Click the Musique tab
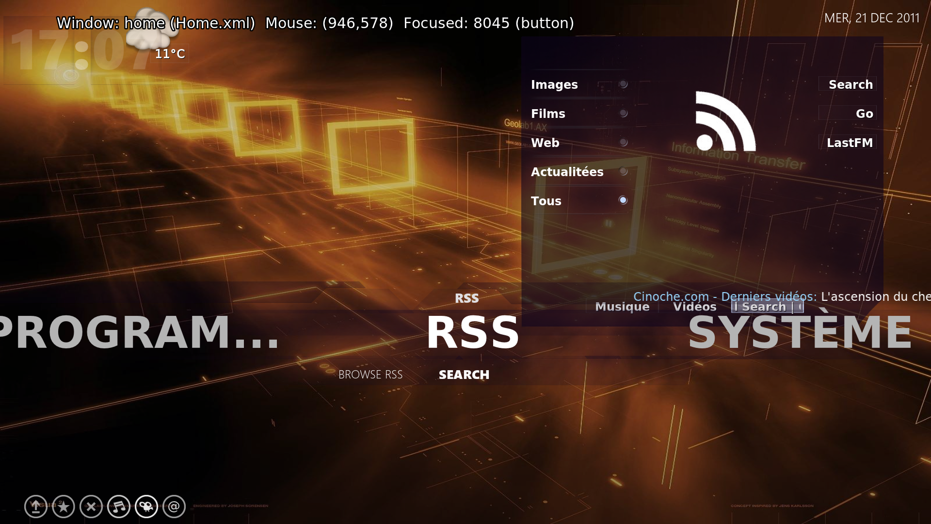This screenshot has width=931, height=524. point(622,307)
